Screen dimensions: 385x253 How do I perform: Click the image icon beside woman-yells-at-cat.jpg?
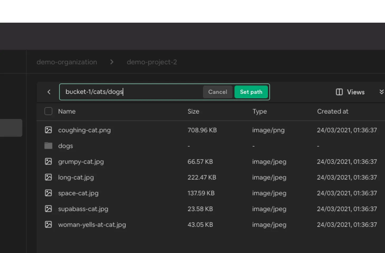[x=48, y=225]
